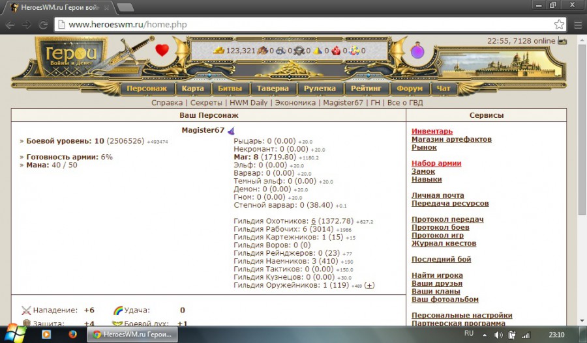Show hidden system tray icons
This screenshot has height=343, width=587.
[485, 335]
